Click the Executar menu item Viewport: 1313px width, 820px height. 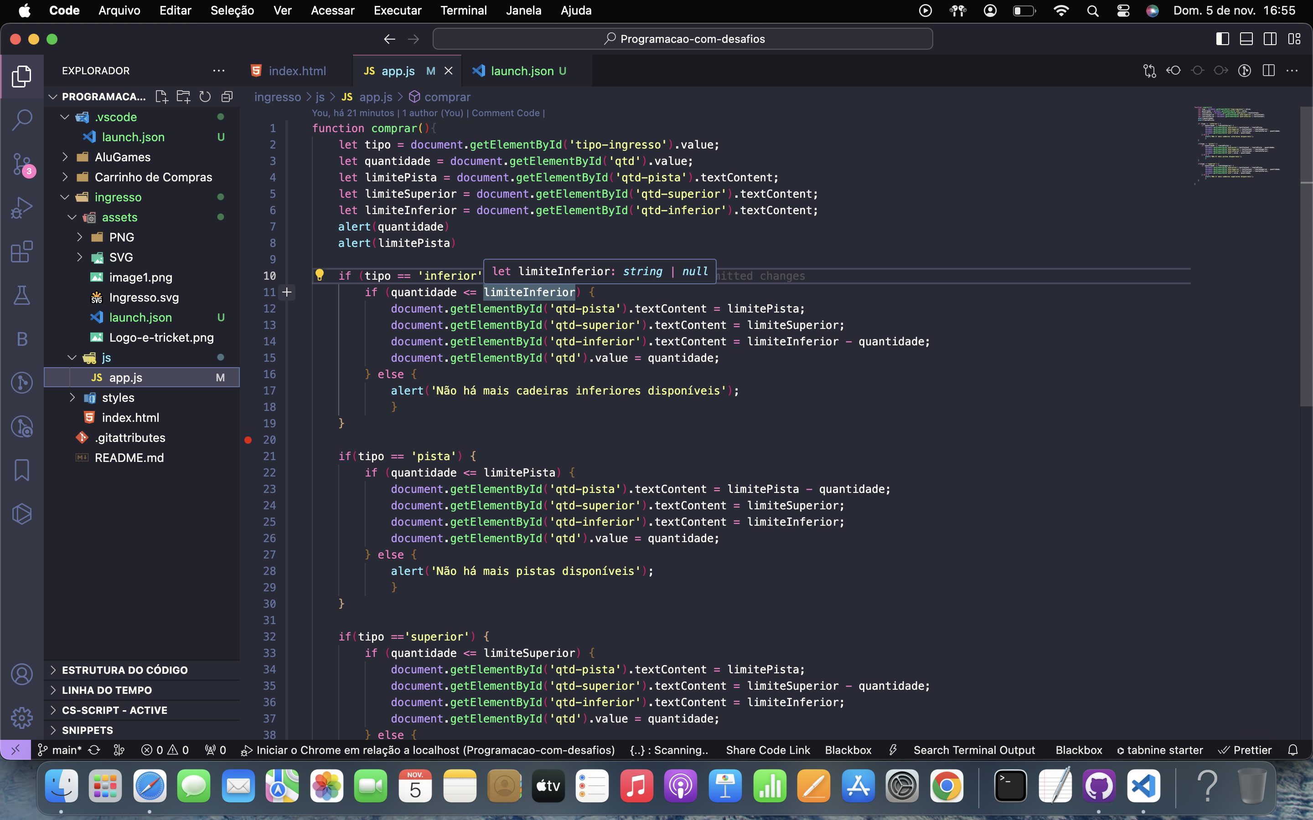coord(396,10)
